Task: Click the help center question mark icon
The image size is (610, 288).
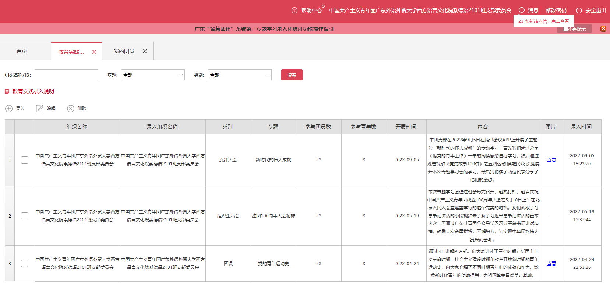Action: pos(294,10)
